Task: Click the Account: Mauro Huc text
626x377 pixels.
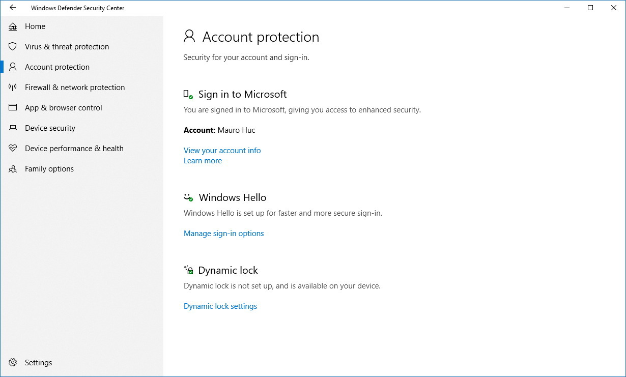Action: [219, 130]
